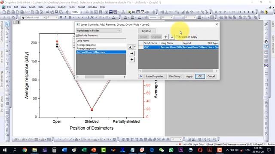The width and height of the screenshot is (275, 154).
Task: Click the Layer (2) button
Action: [147, 31]
